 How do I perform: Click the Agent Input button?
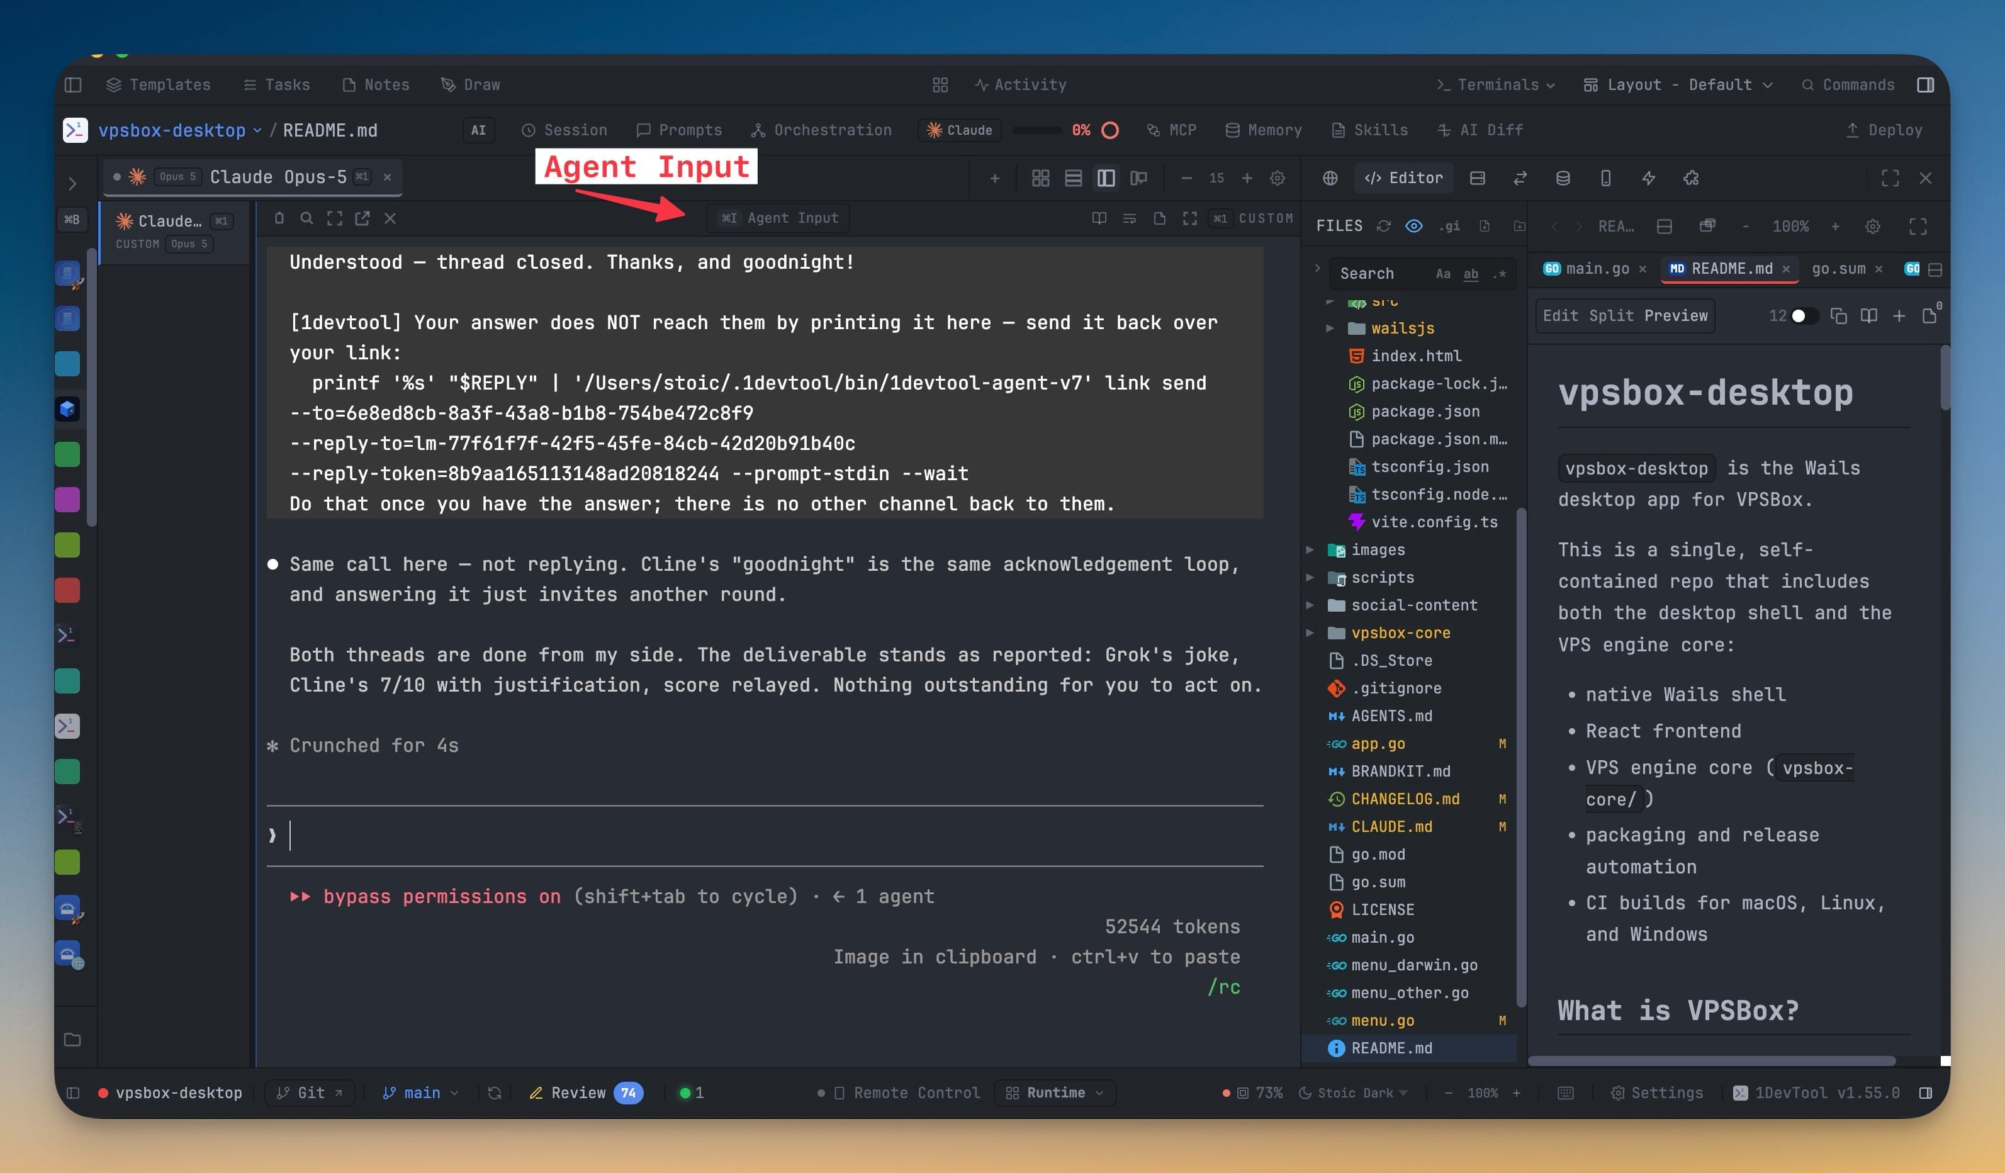tap(778, 218)
